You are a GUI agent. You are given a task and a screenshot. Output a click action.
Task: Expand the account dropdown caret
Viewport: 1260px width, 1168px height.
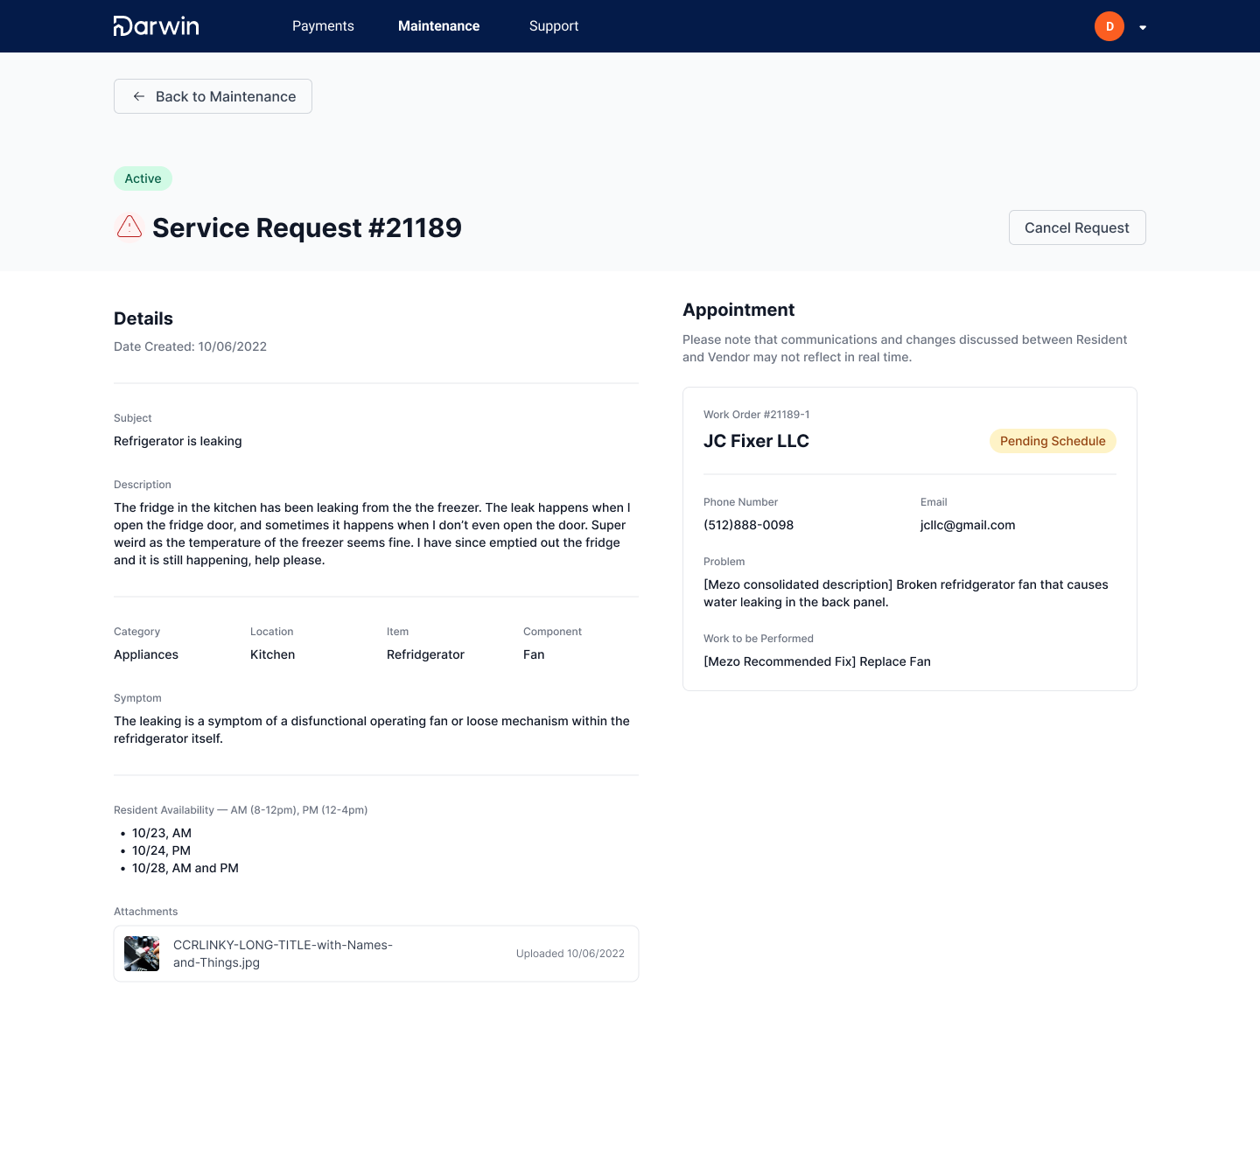pyautogui.click(x=1143, y=28)
